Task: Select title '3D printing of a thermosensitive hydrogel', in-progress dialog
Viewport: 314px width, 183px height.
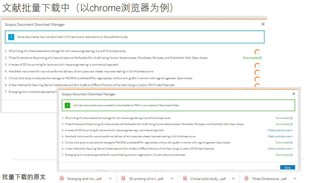Action: [67, 51]
